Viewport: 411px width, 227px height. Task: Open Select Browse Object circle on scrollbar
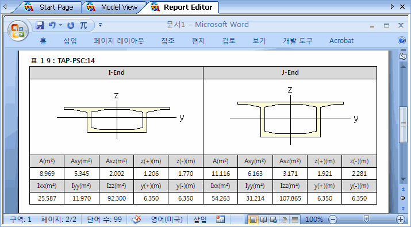pyautogui.click(x=403, y=198)
